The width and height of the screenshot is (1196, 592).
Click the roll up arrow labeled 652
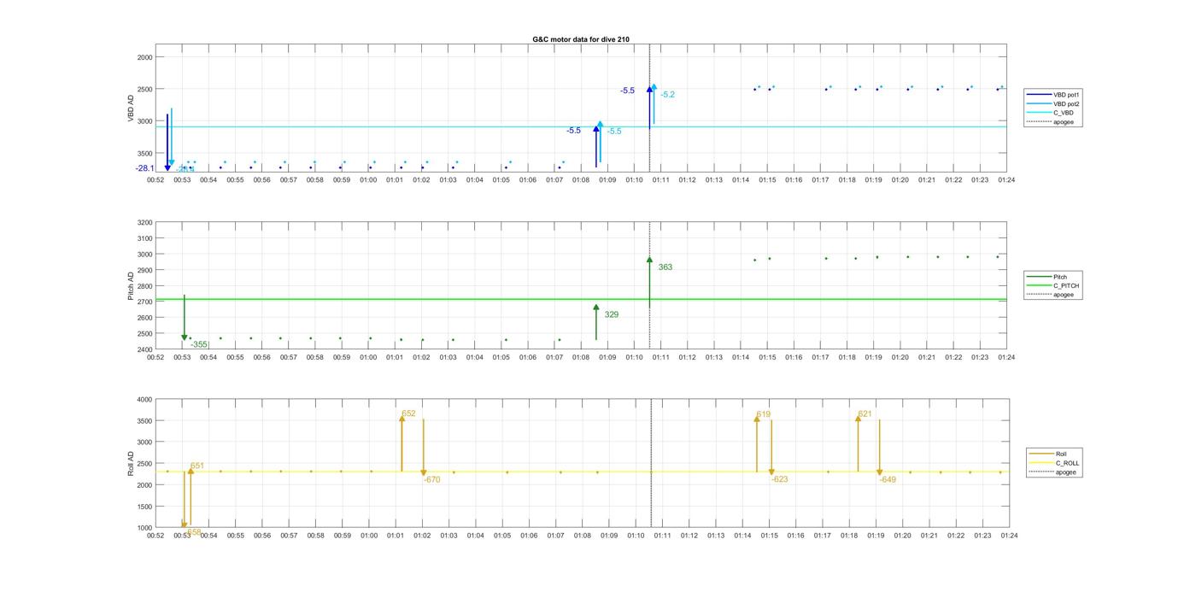click(402, 443)
